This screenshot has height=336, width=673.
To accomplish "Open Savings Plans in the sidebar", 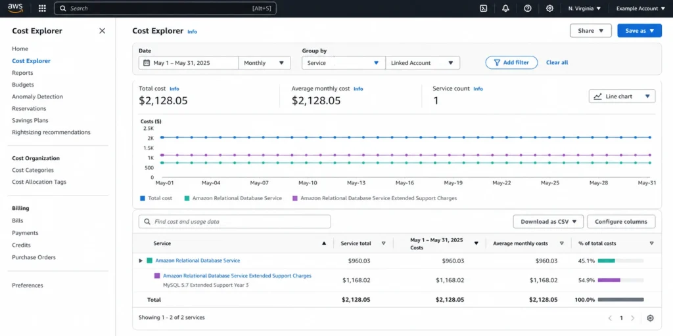I will point(30,121).
